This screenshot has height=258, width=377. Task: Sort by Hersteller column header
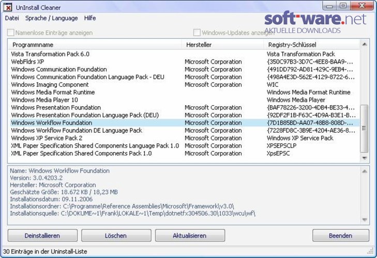click(223, 45)
